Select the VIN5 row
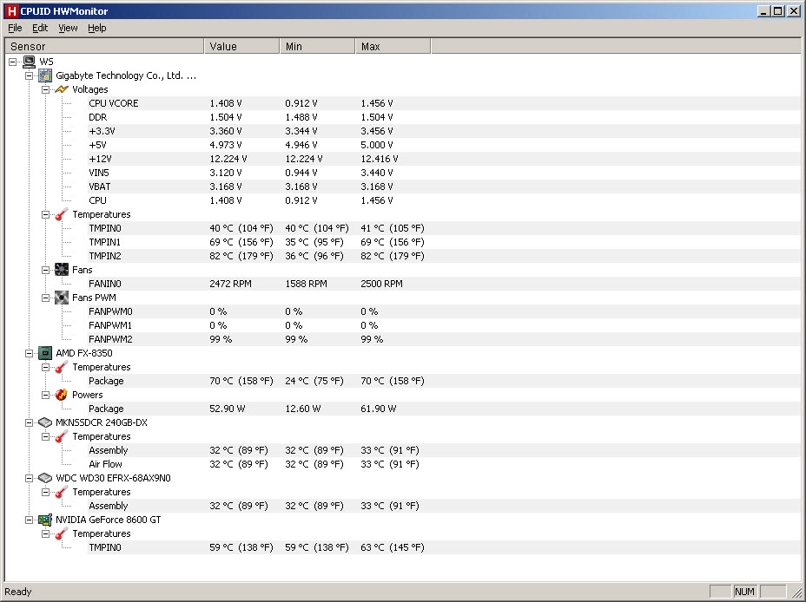This screenshot has width=806, height=602. (x=444, y=173)
